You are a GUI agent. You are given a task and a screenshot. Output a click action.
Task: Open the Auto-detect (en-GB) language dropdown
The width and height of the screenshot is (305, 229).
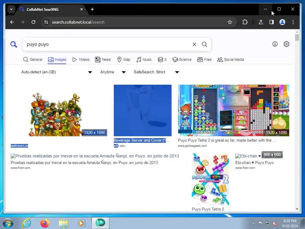[57, 72]
